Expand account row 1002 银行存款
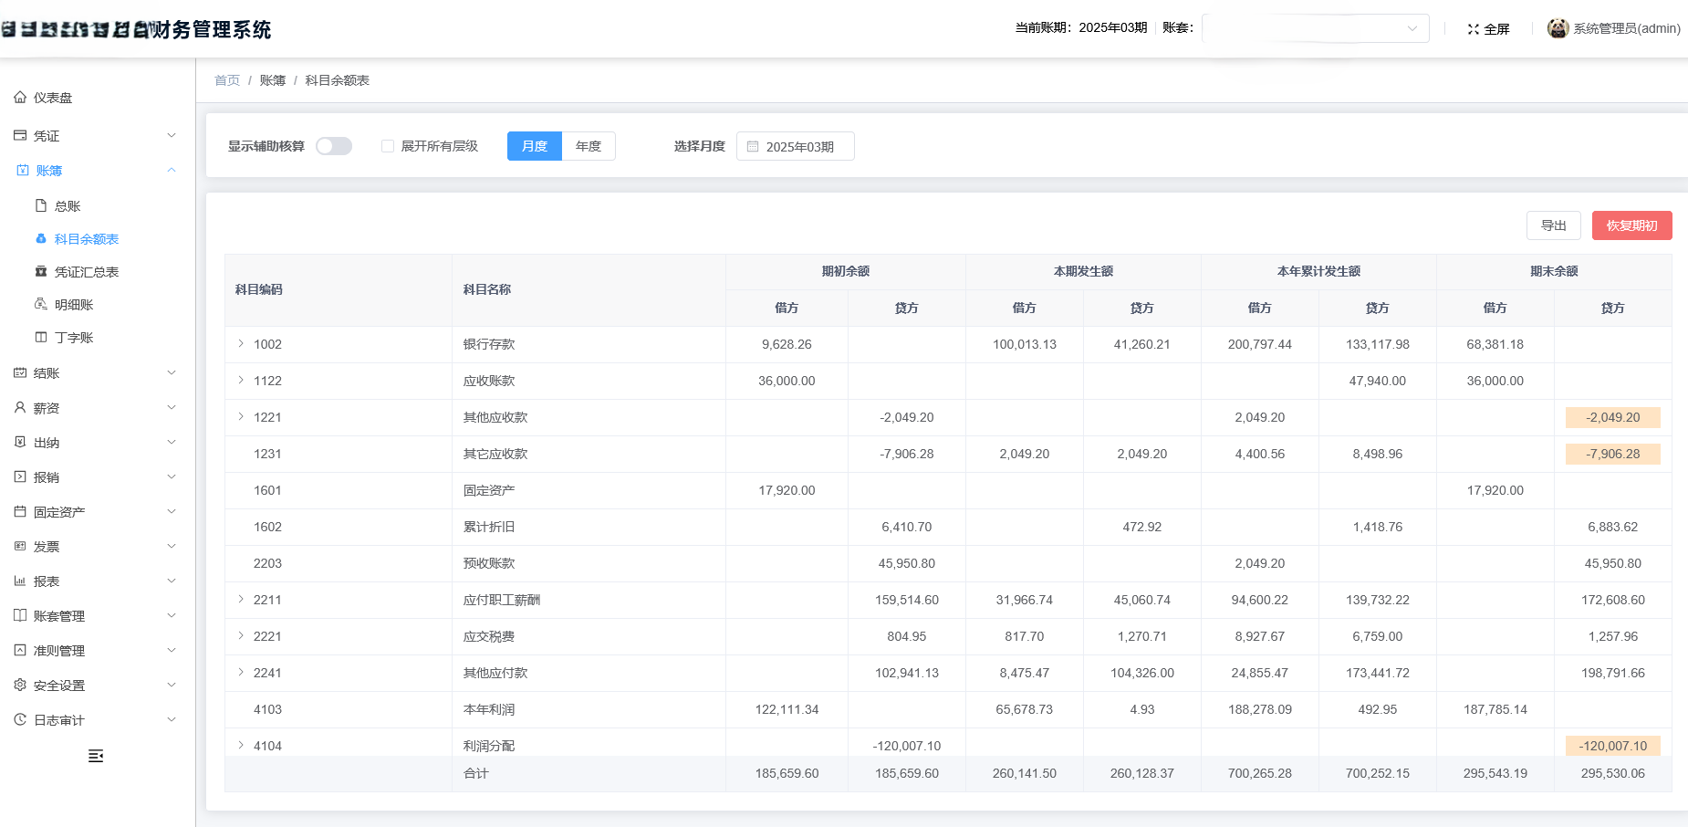Screen dimensions: 1688x827 (240, 344)
